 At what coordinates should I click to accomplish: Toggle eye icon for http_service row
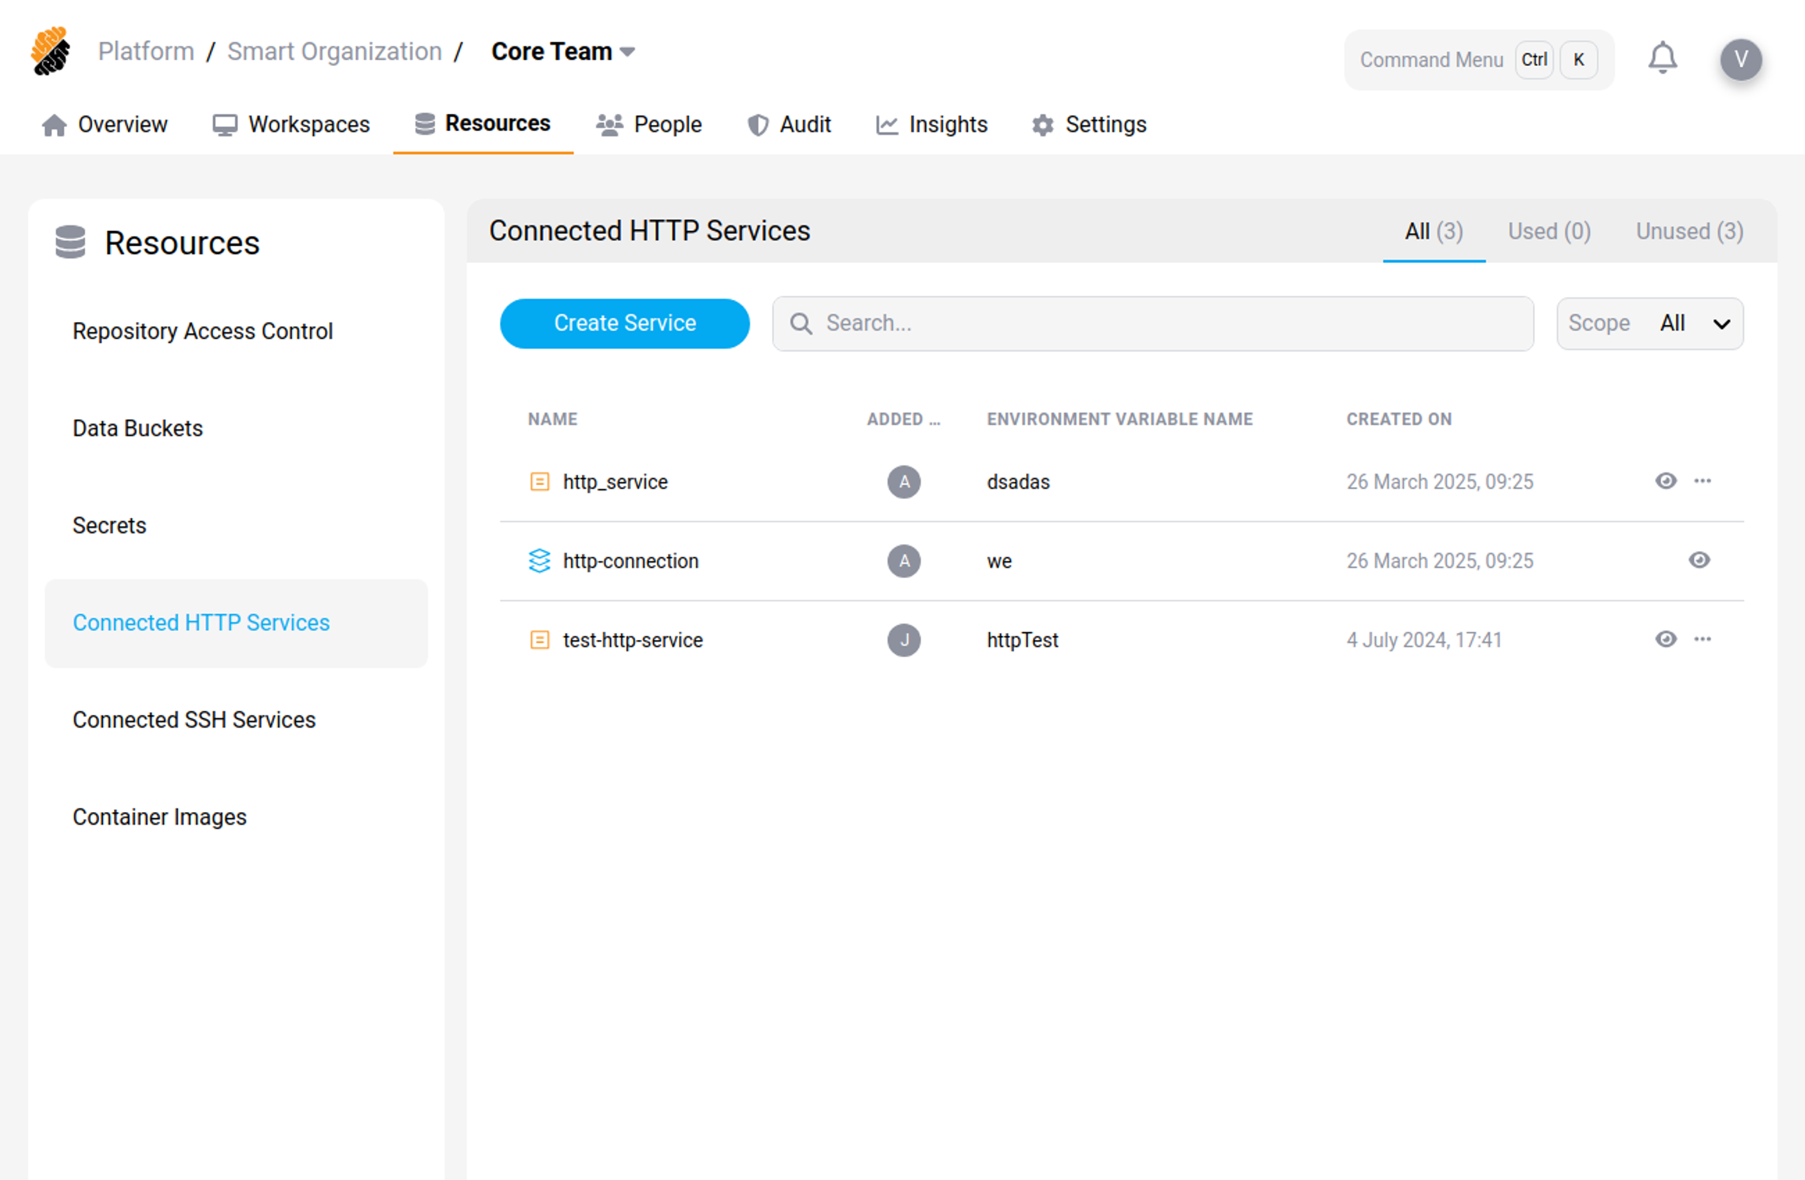pyautogui.click(x=1665, y=481)
